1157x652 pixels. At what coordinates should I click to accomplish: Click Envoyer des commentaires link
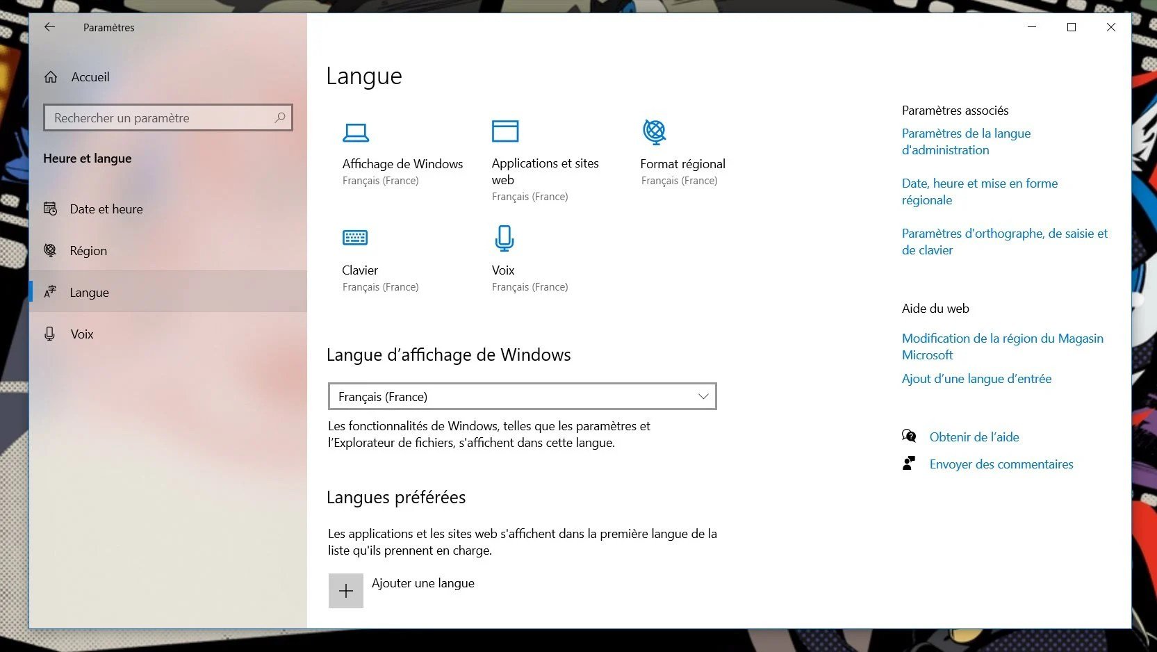click(1001, 464)
